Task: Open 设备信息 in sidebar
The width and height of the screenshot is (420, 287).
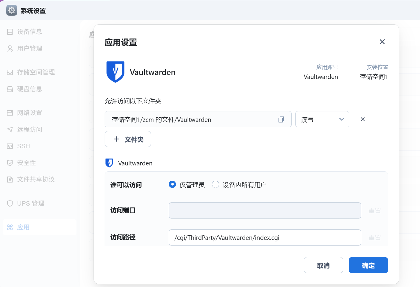Action: coord(29,32)
